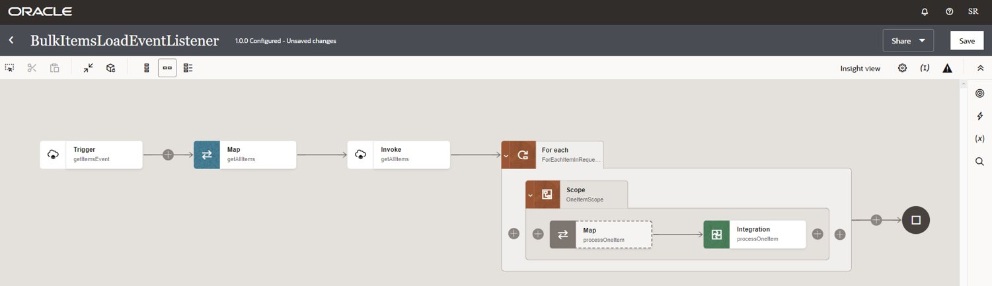Click plus before the Stop node
The image size is (992, 286).
[x=876, y=220]
